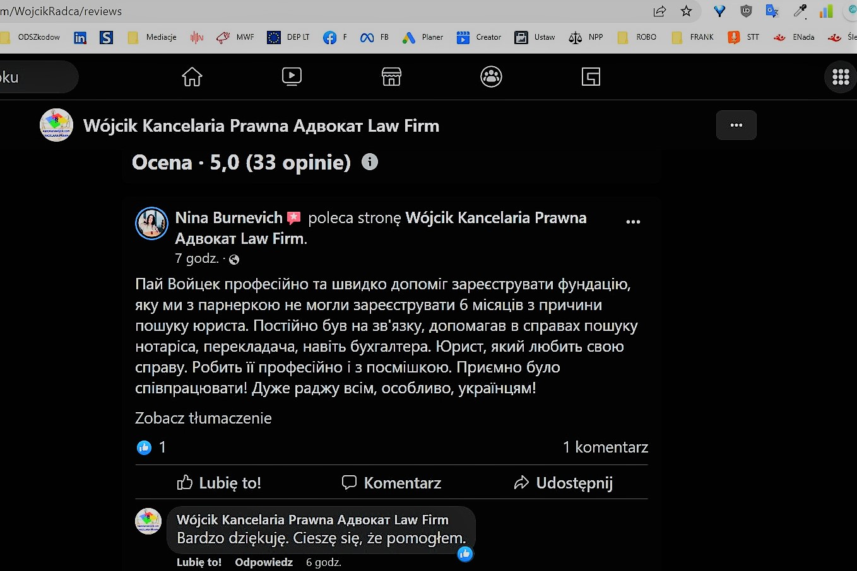Open the Meta FB bookmark
This screenshot has height=571, width=857.
[374, 37]
